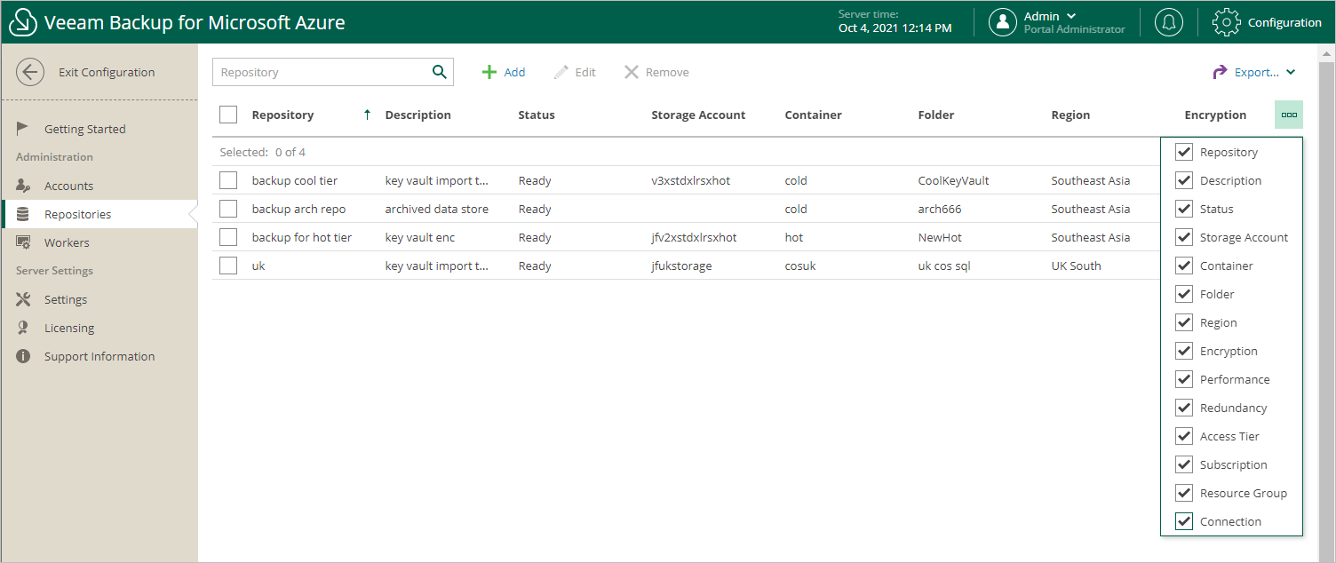Click the Repositories database icon
This screenshot has height=563, width=1336.
(23, 214)
